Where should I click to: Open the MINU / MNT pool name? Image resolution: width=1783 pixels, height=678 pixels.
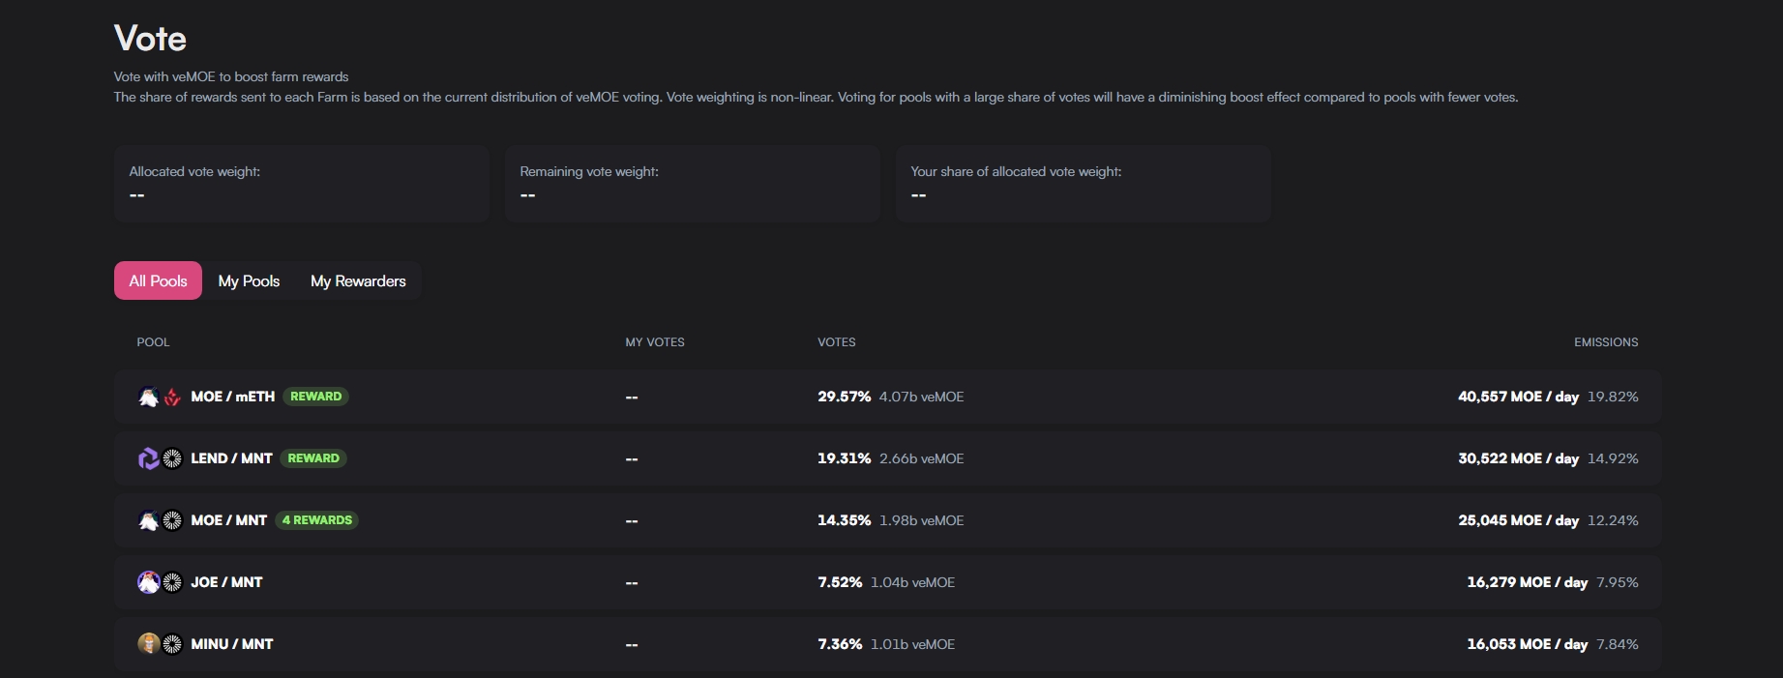232,644
